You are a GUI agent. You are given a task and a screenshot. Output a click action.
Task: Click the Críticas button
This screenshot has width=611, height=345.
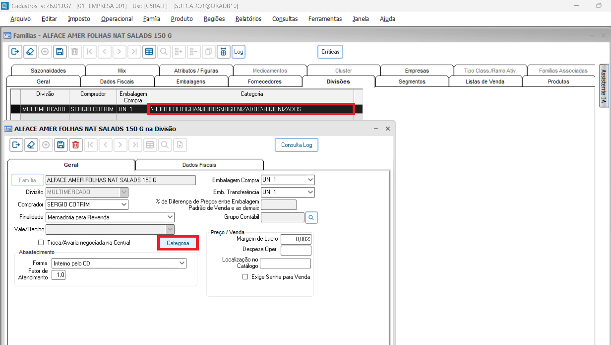tap(330, 52)
